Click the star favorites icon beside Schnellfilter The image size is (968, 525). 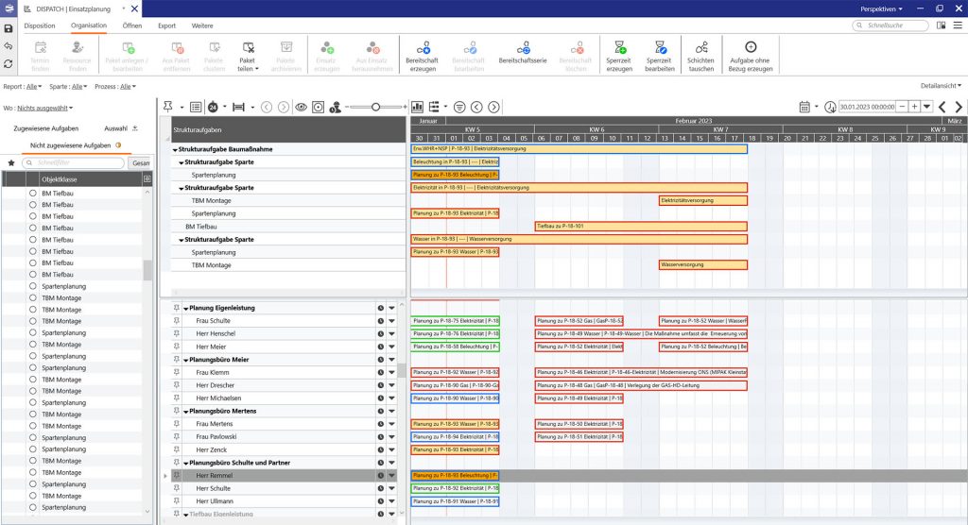11,162
